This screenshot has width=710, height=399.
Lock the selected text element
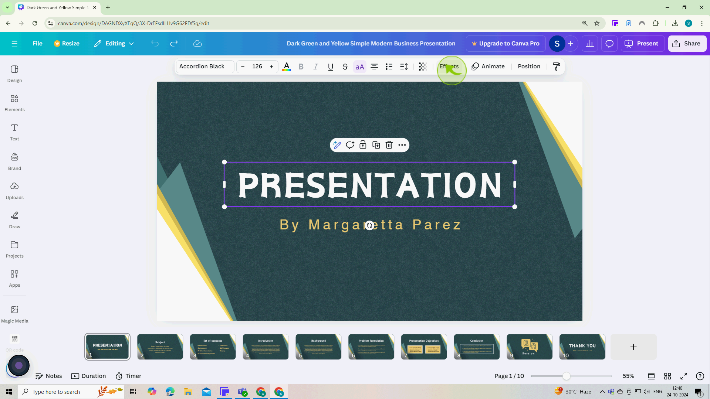363,145
